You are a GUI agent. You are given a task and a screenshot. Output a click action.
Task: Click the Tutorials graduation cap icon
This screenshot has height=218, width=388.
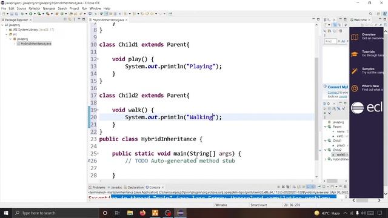click(355, 54)
